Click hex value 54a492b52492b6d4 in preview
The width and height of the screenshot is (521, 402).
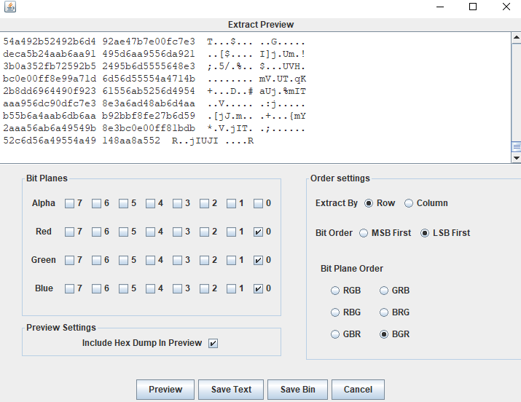(x=50, y=42)
